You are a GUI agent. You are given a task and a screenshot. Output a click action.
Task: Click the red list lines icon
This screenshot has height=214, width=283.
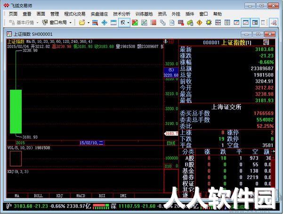[153, 23]
